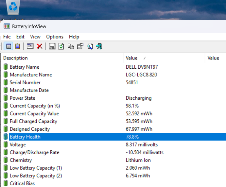Click the -10.504 milliwatts value
The width and height of the screenshot is (226, 187).
coord(145,152)
